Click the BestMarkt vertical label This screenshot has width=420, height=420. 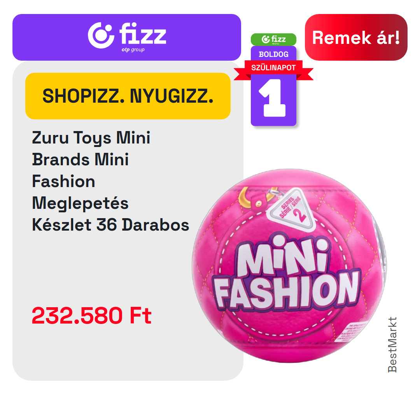pos(392,345)
